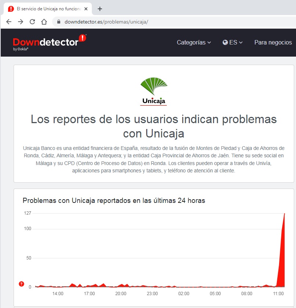Close the Unicaja Downdetector tab

pyautogui.click(x=86, y=9)
